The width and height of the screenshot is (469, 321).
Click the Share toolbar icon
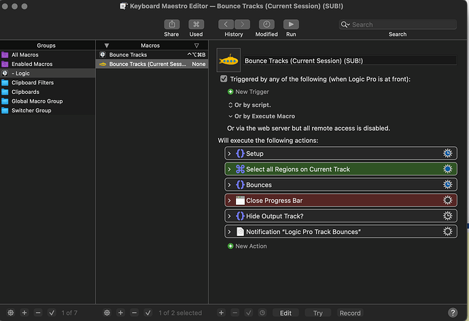(172, 24)
